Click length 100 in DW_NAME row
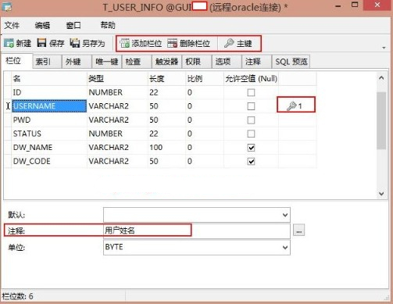The width and height of the screenshot is (393, 304). pyautogui.click(x=166, y=148)
